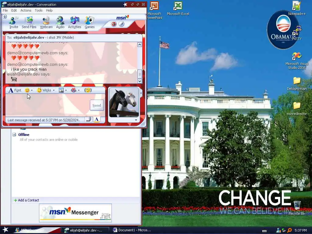The image size is (312, 234).
Task: Open Microsoft Visual Studio 2008 shortcut
Action: tap(297, 61)
